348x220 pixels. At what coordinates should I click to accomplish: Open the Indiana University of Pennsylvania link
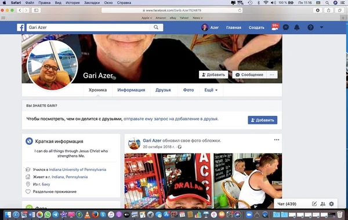78,170
